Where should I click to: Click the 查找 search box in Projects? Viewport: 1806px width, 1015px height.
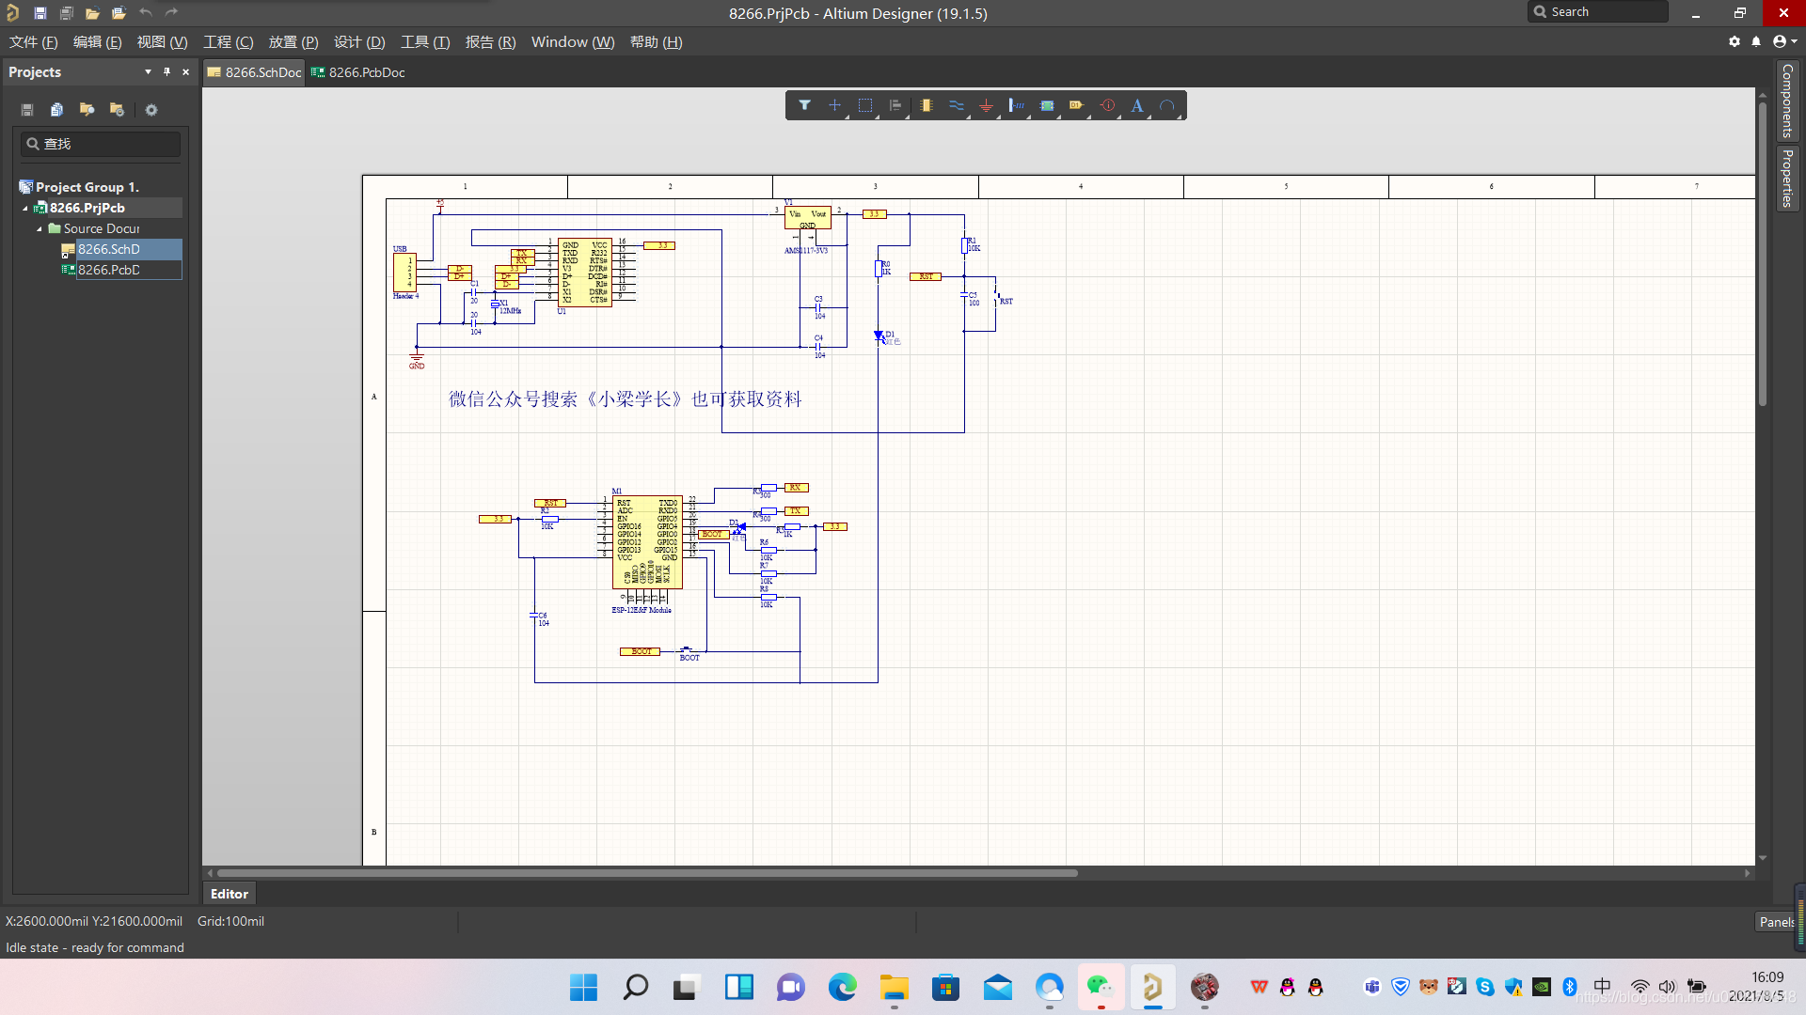tap(101, 144)
